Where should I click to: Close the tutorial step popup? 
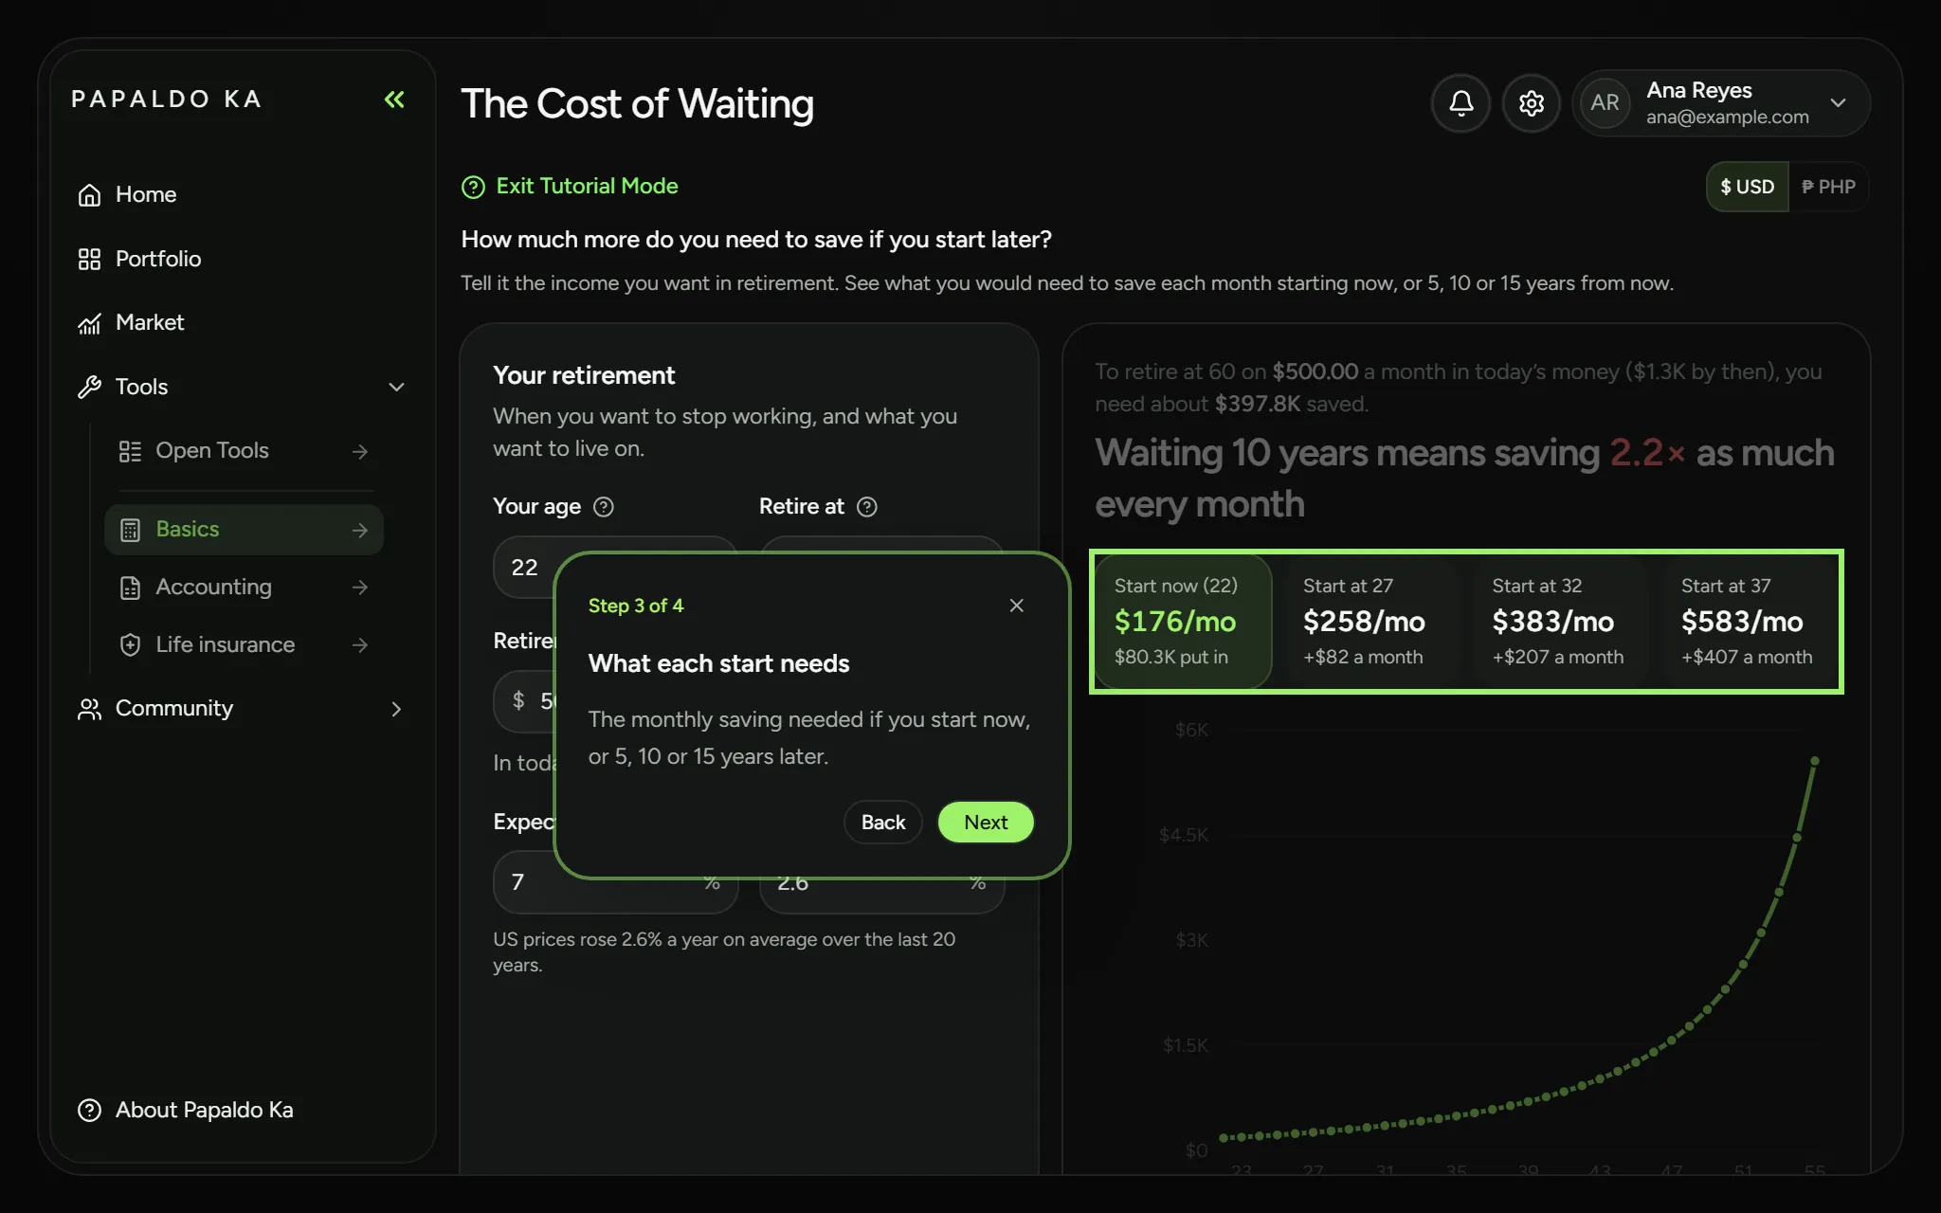coord(1016,606)
